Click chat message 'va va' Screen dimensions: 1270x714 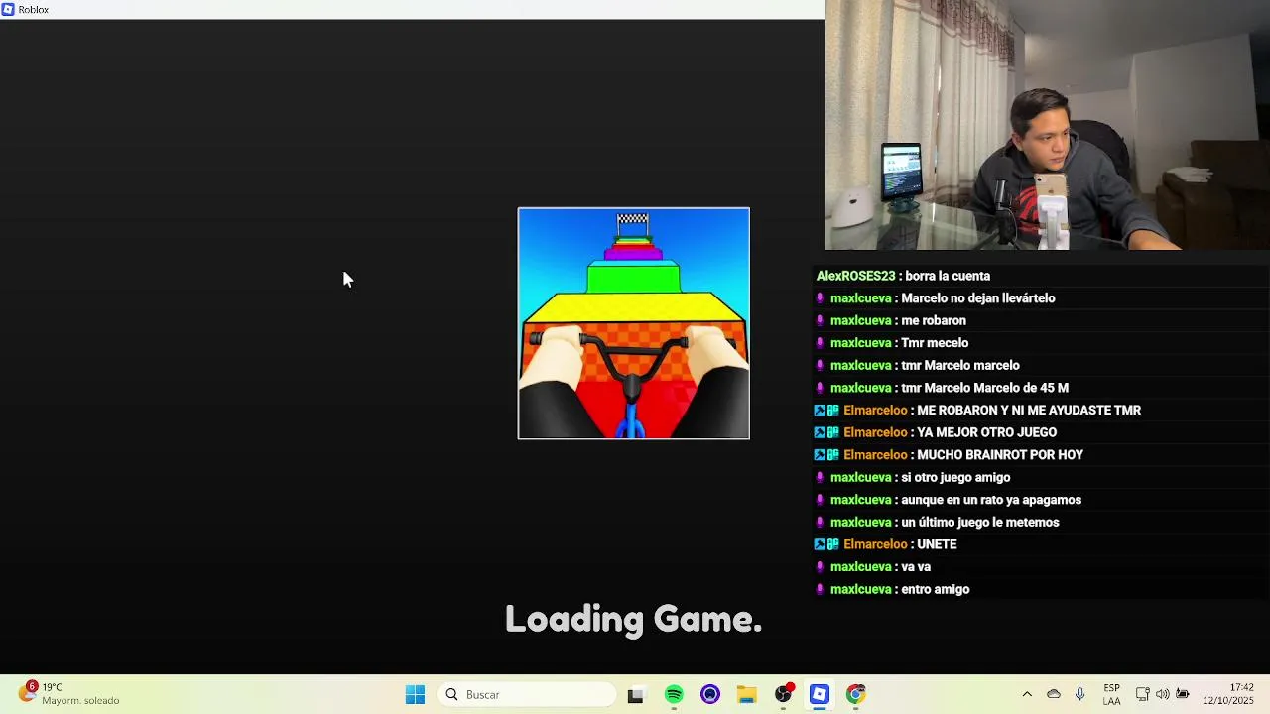coord(916,567)
